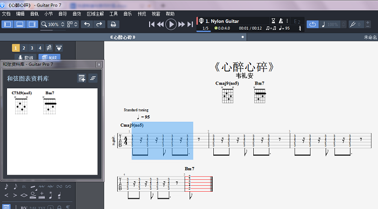Open the 音效 (Effects) menu
Viewport: 378px width, 209px height.
click(77, 14)
